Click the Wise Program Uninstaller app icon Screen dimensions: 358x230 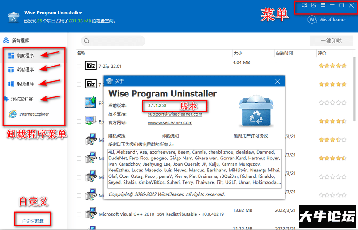(x=13, y=17)
